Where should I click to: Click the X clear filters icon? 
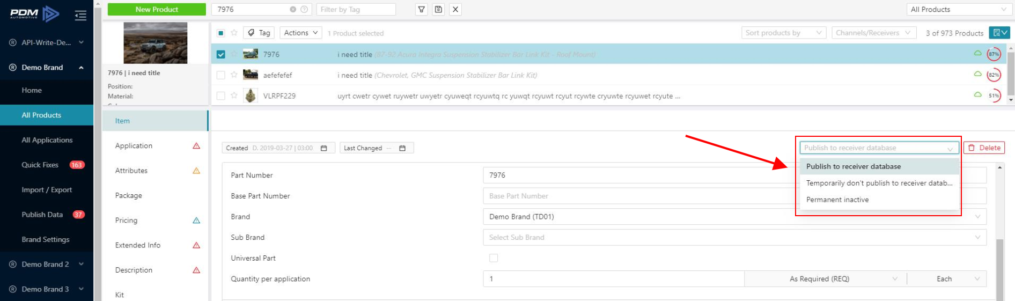[x=455, y=9]
